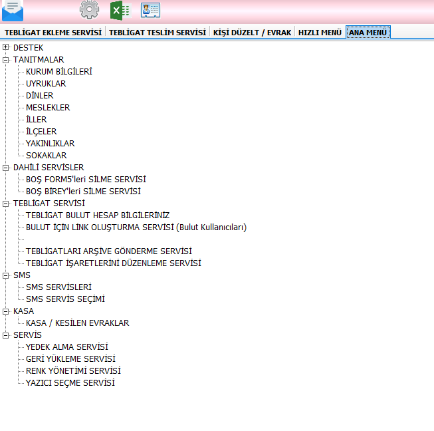Click the blue message envelope icon
This screenshot has height=431, width=434.
(x=13, y=10)
